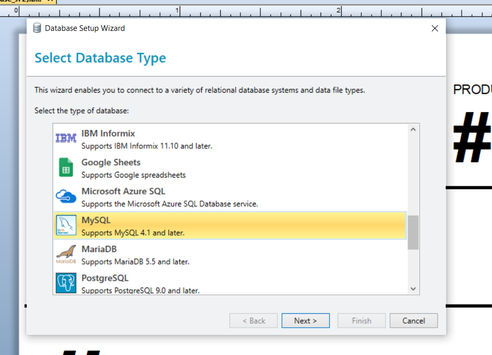The width and height of the screenshot is (492, 355).
Task: Click the database list scrollbar thumb
Action: [413, 233]
